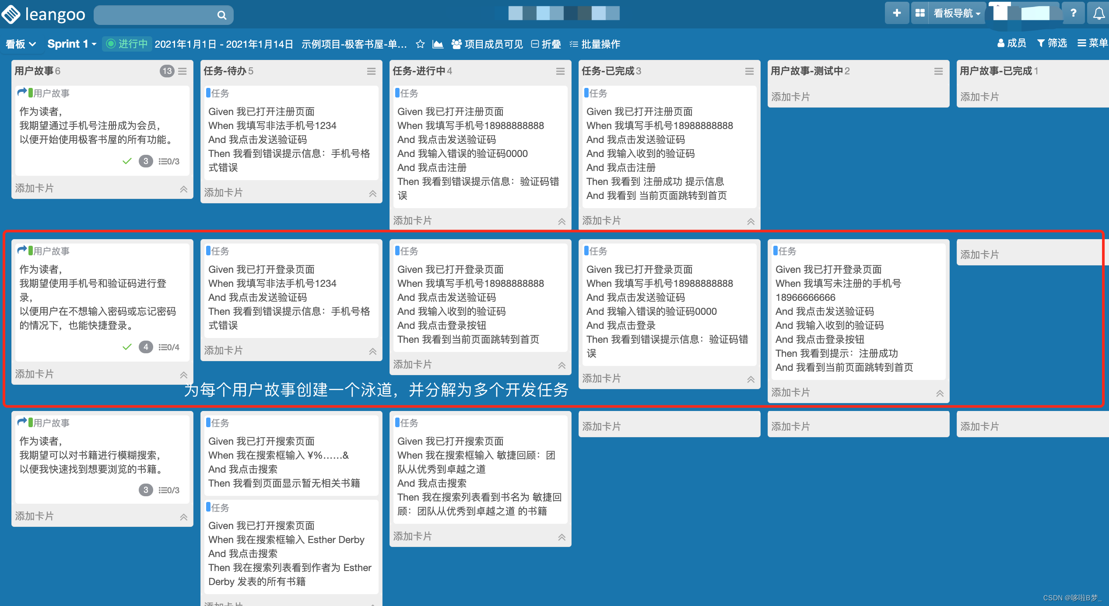Click 项目成员可见 visibility setting
Viewport: 1109px width, 606px height.
point(487,44)
